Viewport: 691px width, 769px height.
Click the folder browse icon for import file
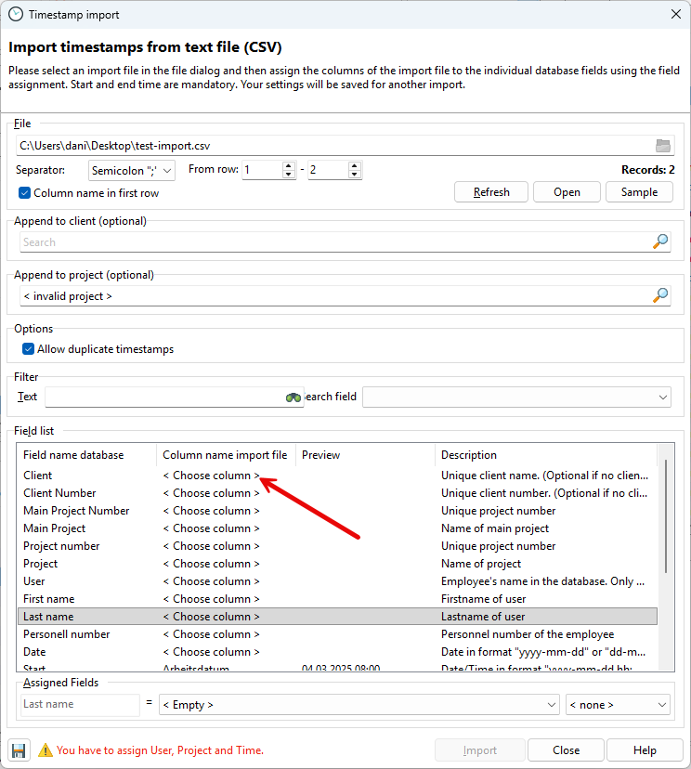pos(662,145)
